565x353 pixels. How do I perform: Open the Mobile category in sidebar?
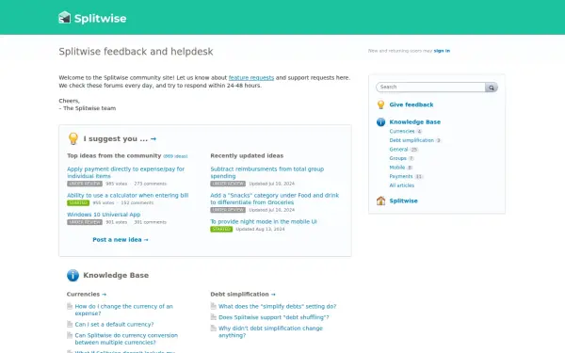tap(397, 168)
